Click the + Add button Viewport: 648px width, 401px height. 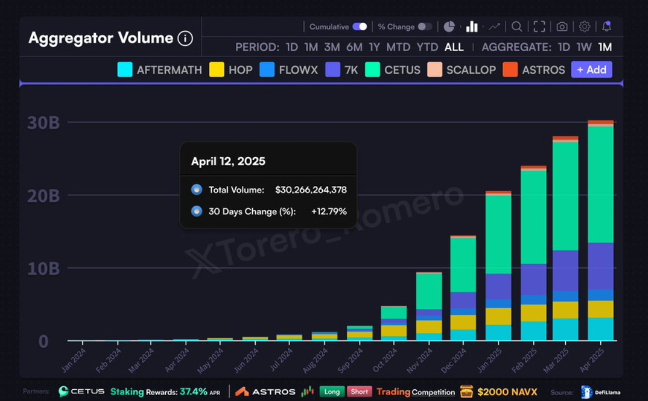[591, 70]
